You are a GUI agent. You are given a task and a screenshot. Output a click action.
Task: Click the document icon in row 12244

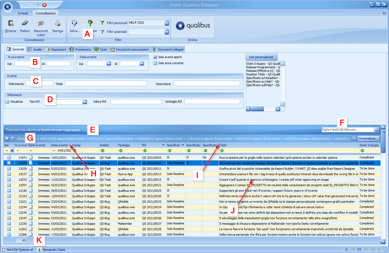[31, 207]
